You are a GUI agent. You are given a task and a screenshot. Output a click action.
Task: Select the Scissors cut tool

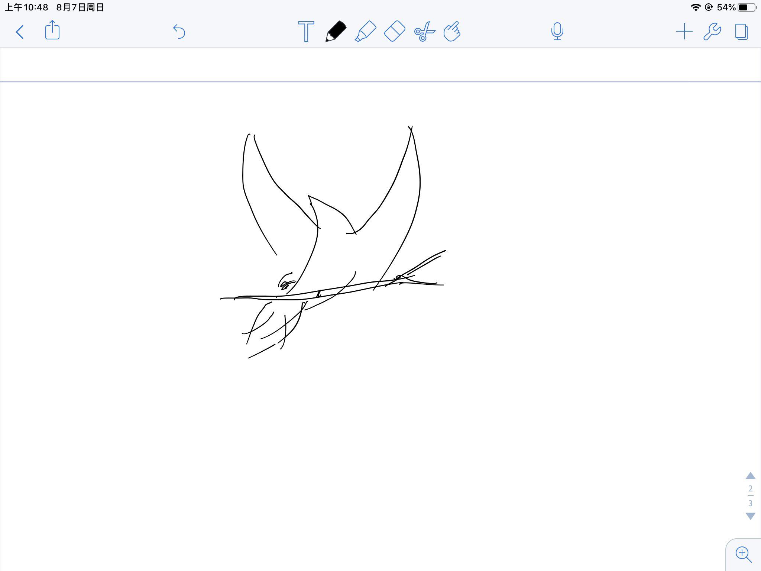point(424,32)
